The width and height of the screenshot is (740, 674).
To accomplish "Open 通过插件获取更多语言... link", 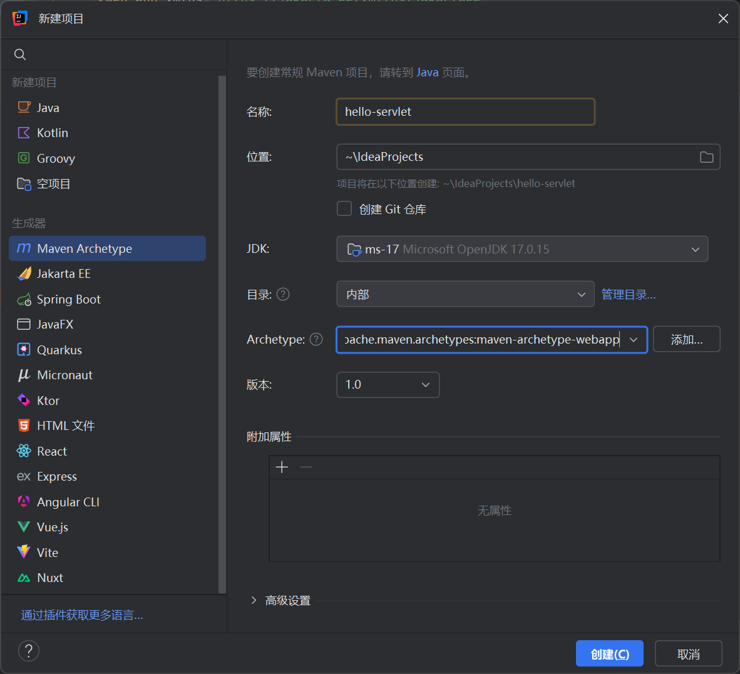I will tap(81, 615).
